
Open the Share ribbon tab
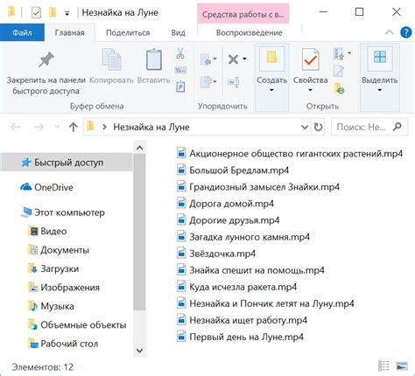pyautogui.click(x=128, y=32)
